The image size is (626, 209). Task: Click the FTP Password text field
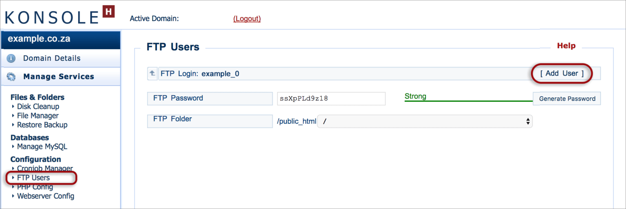(x=331, y=99)
